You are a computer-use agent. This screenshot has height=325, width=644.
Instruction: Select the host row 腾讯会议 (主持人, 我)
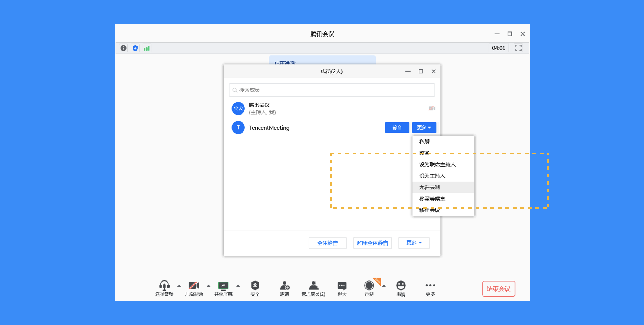coord(332,109)
